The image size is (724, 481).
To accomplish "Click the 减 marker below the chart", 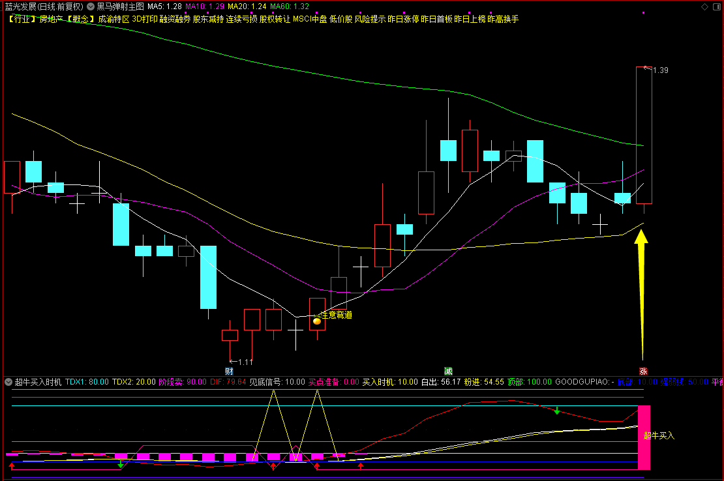I will [448, 372].
